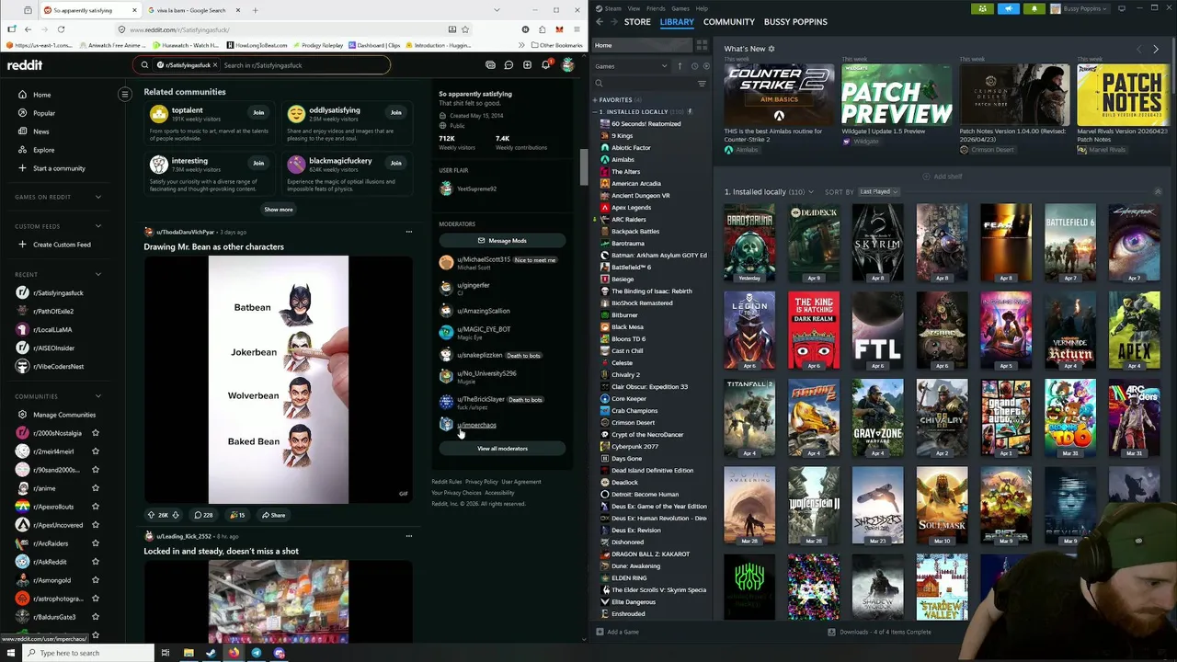
Task: Favorite r/2000sNostalgia with star
Action: [x=95, y=433]
